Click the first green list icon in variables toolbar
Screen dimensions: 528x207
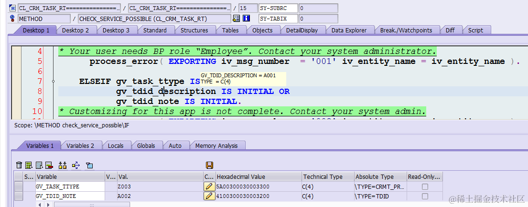point(29,165)
